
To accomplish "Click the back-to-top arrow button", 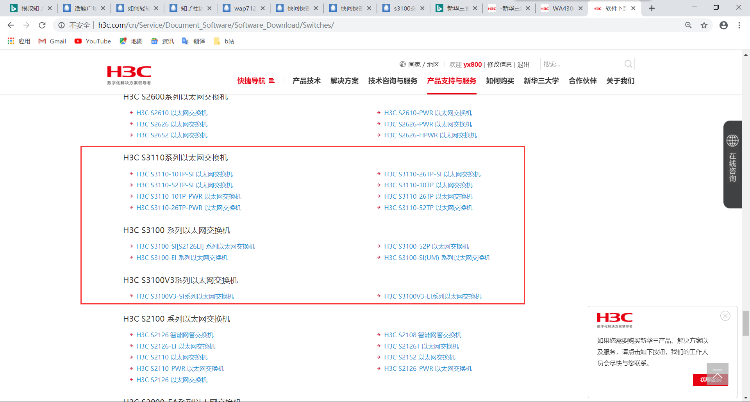I will (x=717, y=374).
